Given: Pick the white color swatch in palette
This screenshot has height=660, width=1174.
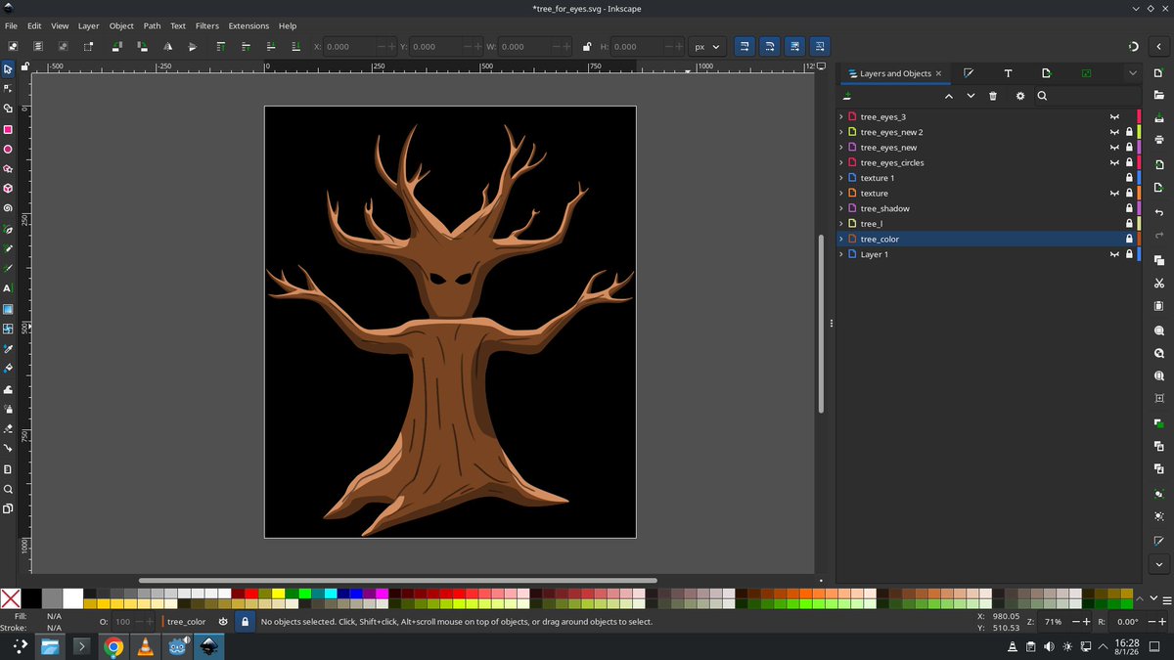Looking at the screenshot, I should click(73, 597).
